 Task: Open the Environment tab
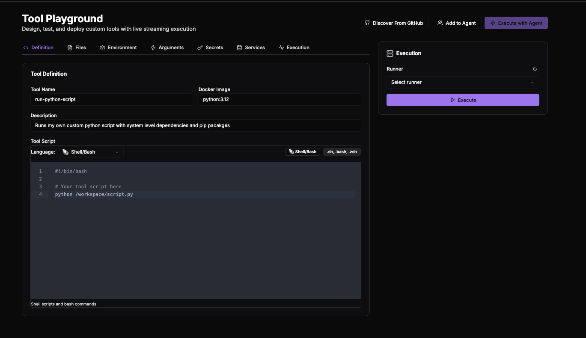click(118, 47)
